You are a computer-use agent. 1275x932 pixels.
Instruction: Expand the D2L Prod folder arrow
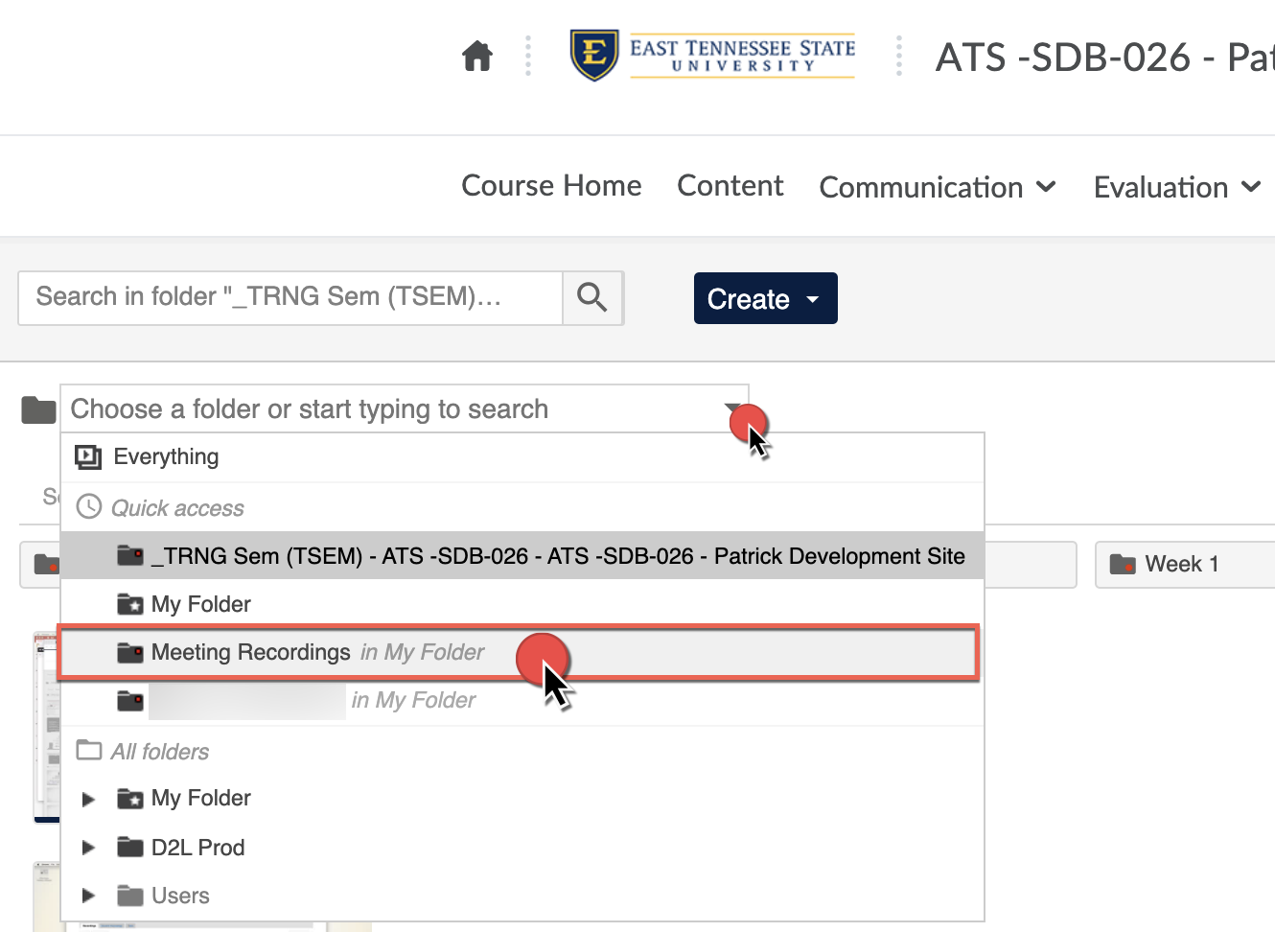88,848
